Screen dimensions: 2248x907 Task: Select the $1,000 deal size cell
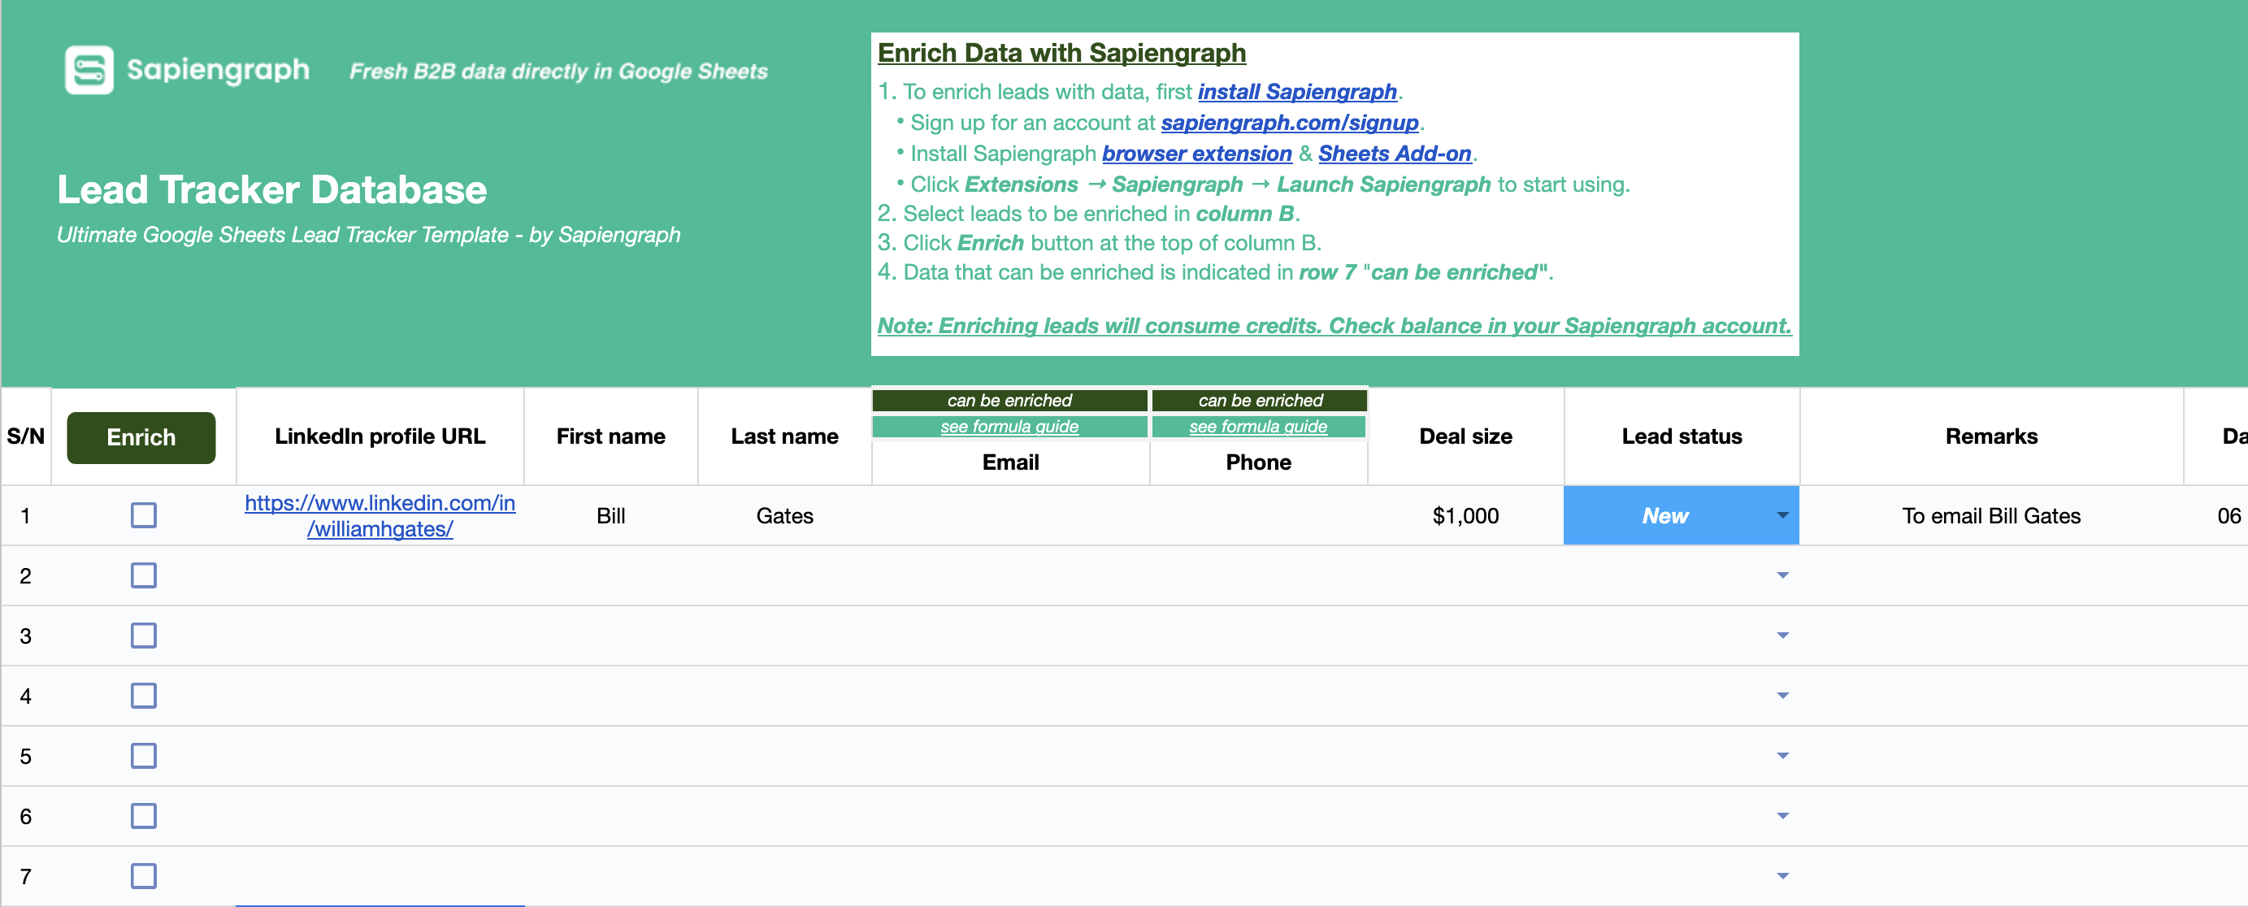pos(1465,516)
